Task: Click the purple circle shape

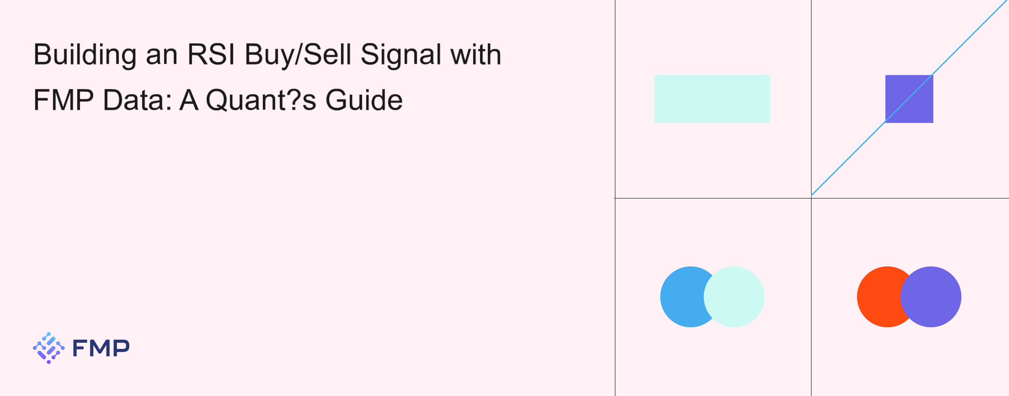Action: tap(931, 296)
